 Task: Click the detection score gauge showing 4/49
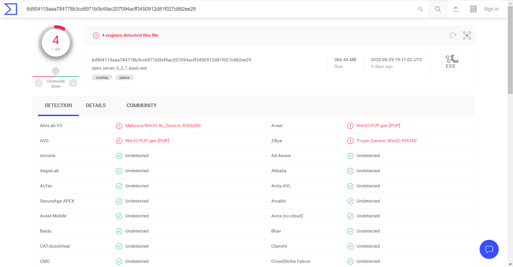[x=56, y=43]
